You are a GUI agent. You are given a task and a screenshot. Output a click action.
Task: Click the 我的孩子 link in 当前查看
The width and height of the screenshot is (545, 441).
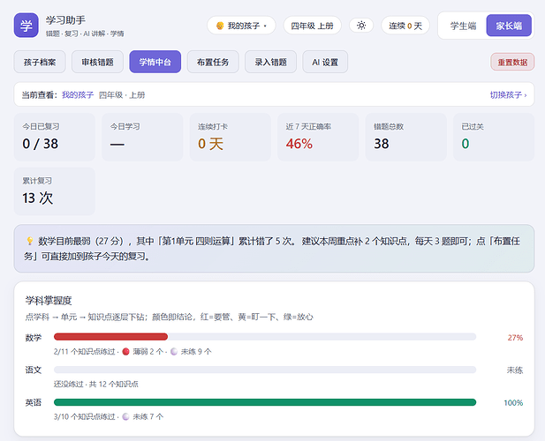78,94
